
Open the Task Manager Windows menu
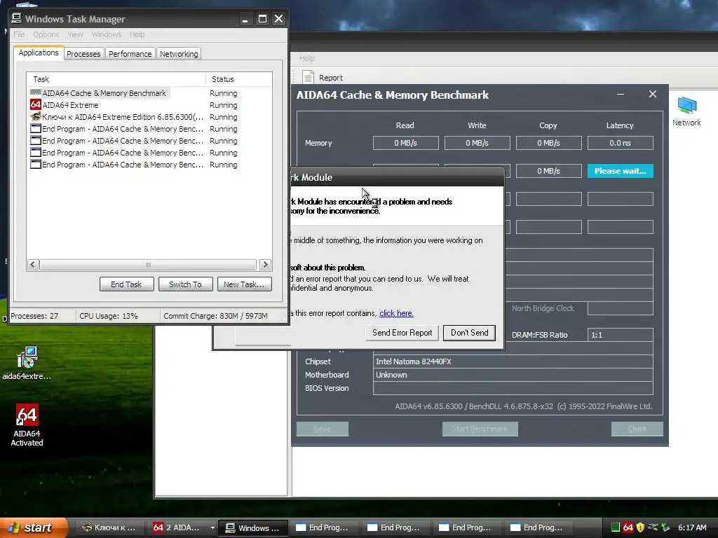click(x=107, y=34)
